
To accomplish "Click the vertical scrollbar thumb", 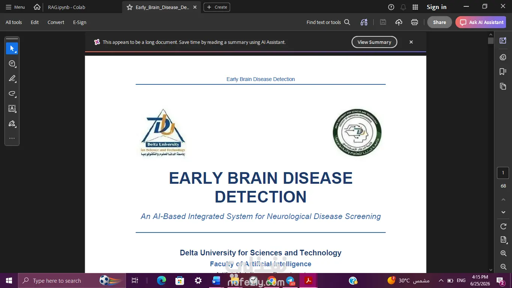I will (491, 41).
